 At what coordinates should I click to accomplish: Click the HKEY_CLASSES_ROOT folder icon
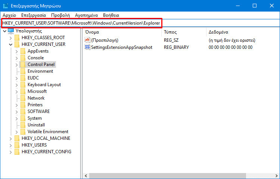(x=17, y=38)
